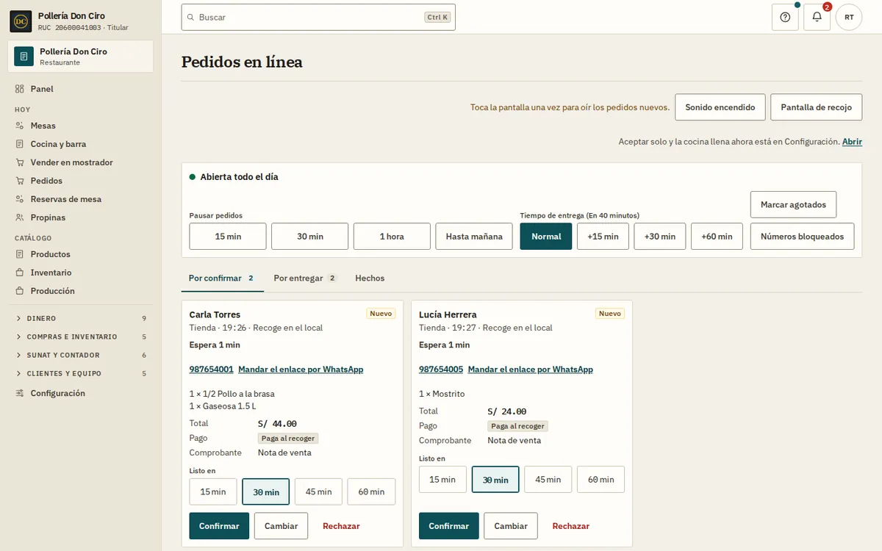Choose 45 min ready time for Lucía Herrera
Image resolution: width=882 pixels, height=551 pixels.
(x=548, y=479)
